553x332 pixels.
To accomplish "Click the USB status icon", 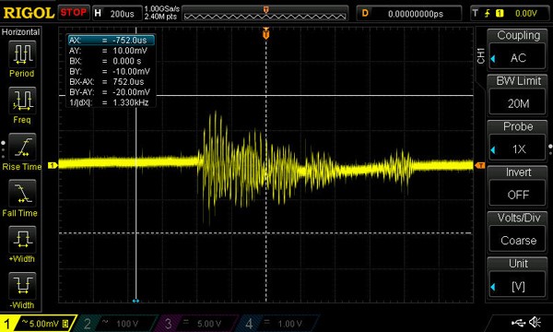I will pos(518,322).
